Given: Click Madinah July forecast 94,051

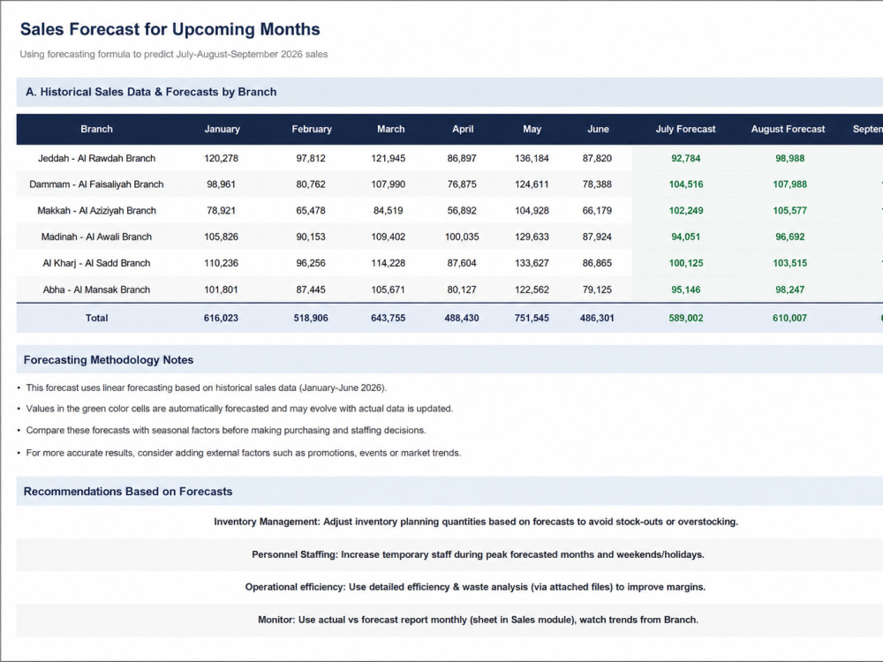Looking at the screenshot, I should tap(686, 237).
